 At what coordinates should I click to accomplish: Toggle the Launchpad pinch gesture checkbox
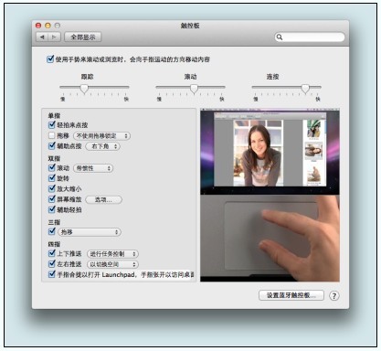click(52, 274)
